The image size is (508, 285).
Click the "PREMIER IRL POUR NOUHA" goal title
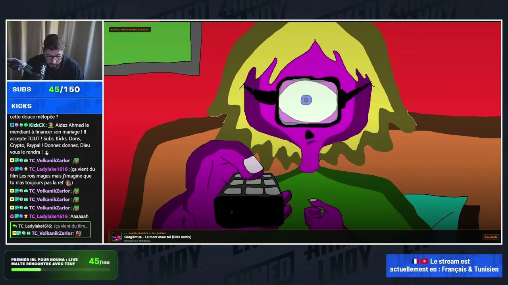click(44, 262)
